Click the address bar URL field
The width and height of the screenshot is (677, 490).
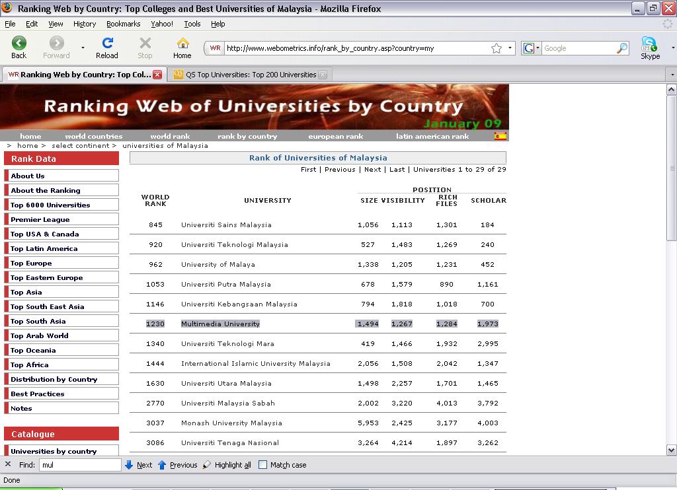click(x=356, y=48)
